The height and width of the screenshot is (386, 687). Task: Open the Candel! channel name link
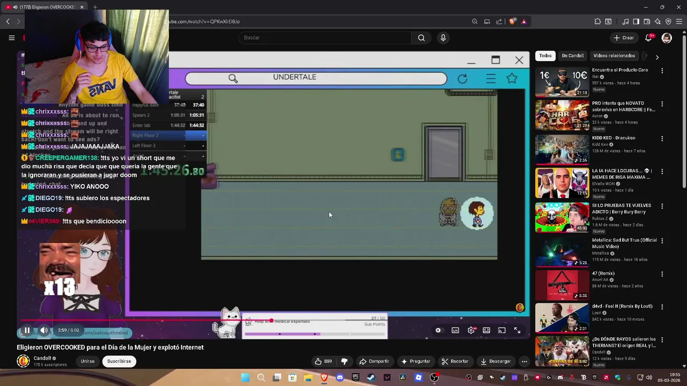pyautogui.click(x=42, y=358)
